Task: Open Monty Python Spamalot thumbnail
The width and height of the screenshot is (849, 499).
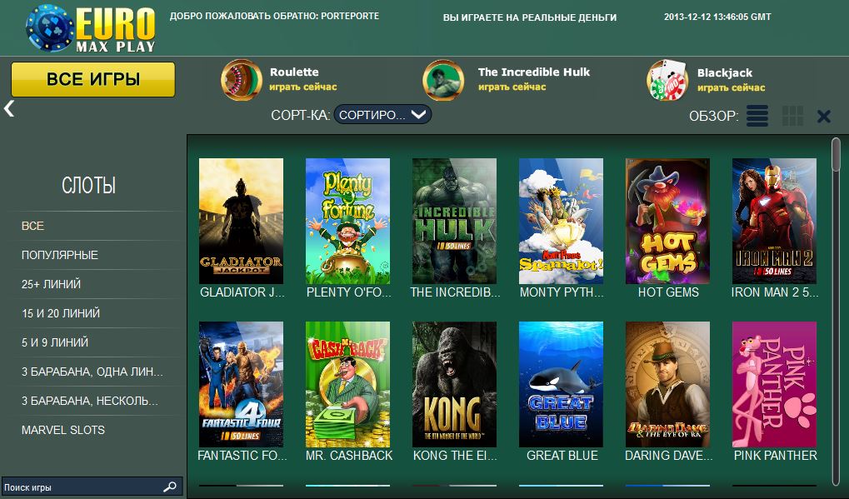Action: coord(561,221)
